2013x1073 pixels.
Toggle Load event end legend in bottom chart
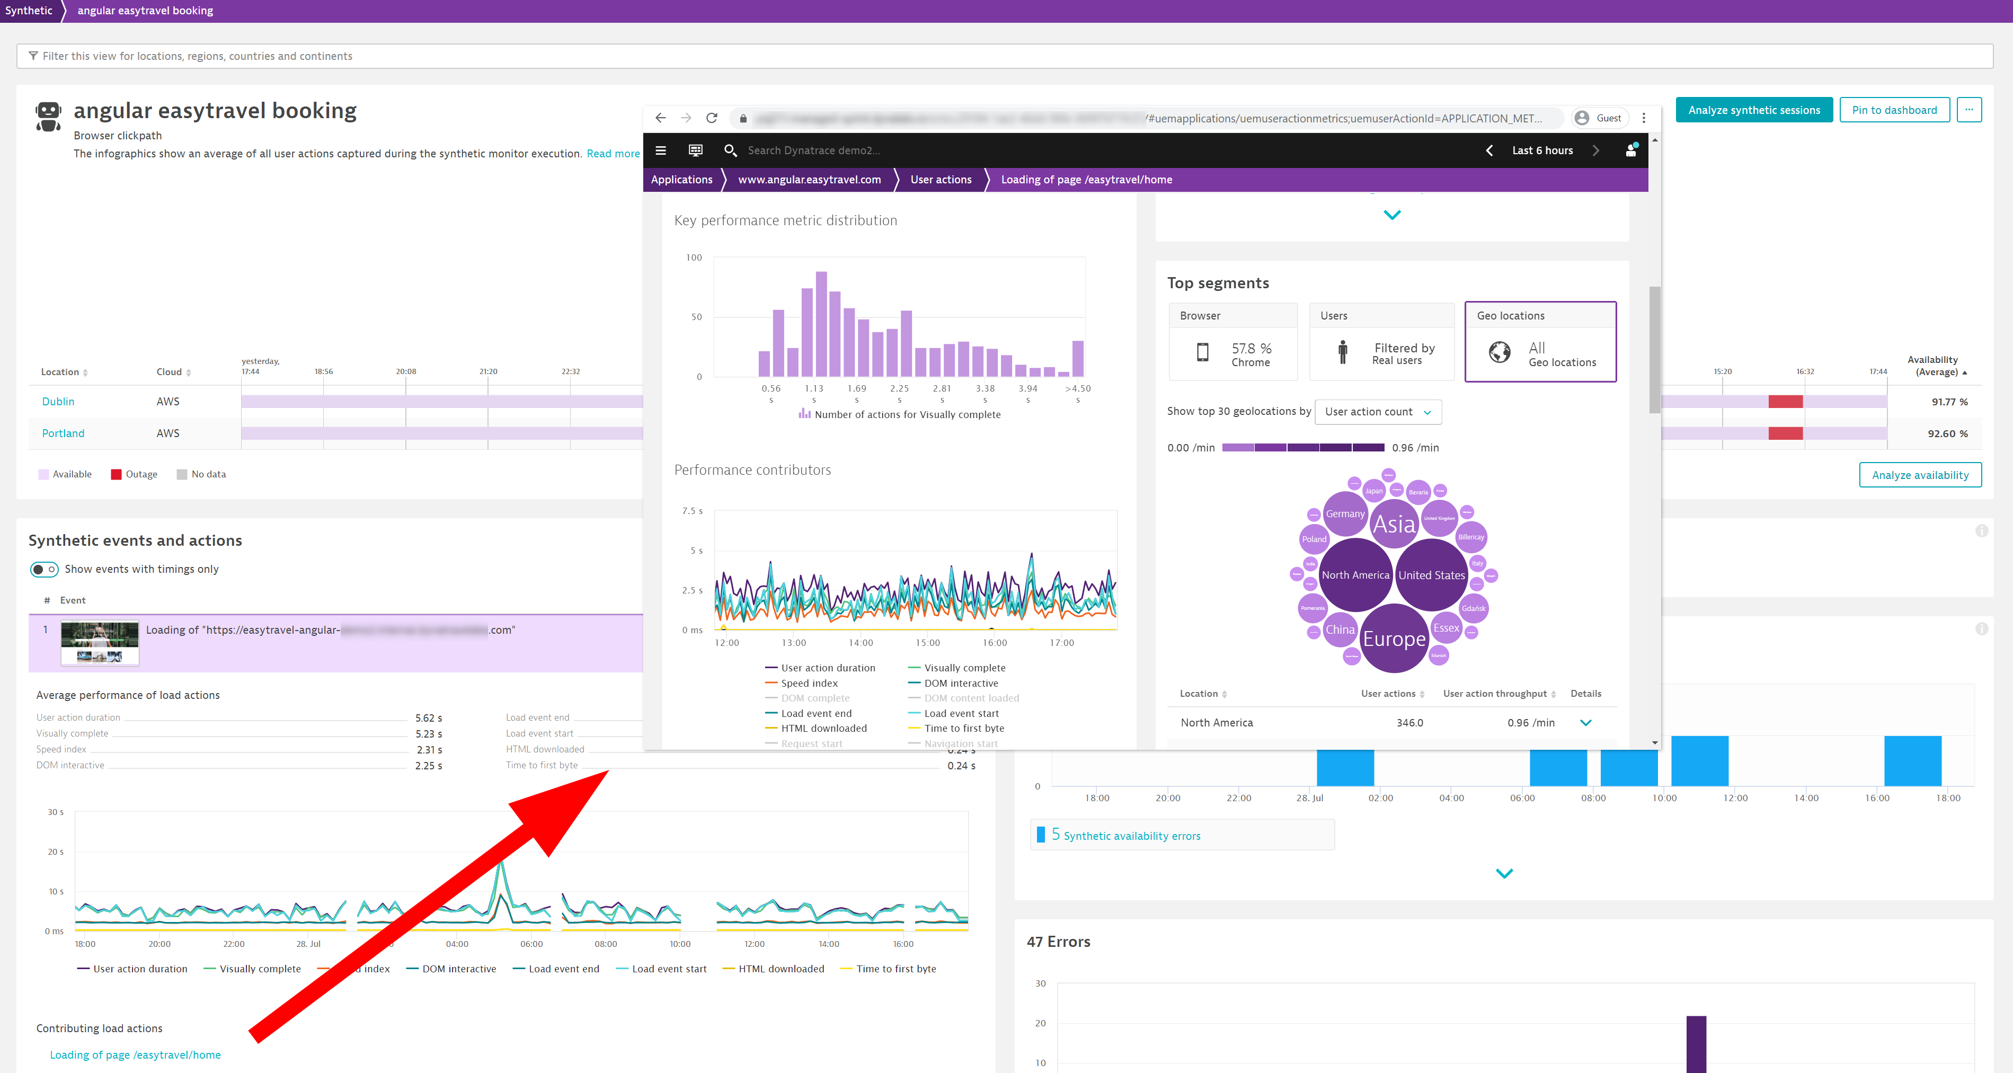point(556,968)
